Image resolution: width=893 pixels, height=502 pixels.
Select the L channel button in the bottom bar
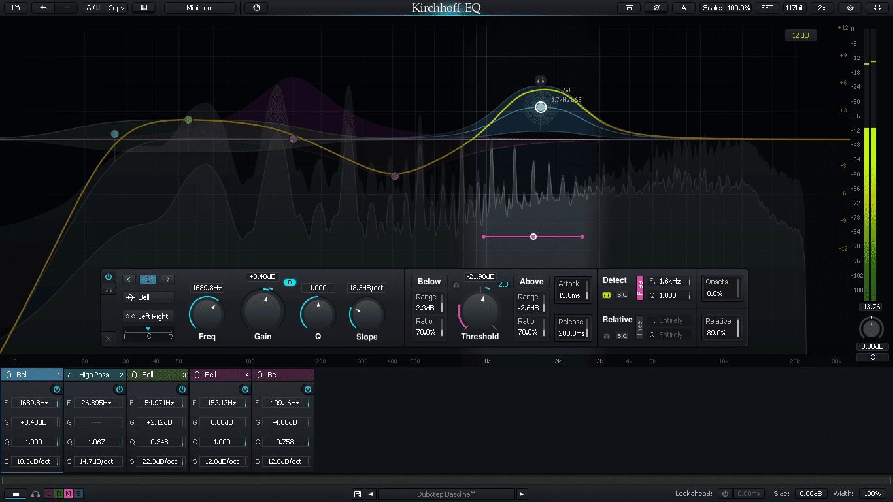(x=49, y=494)
